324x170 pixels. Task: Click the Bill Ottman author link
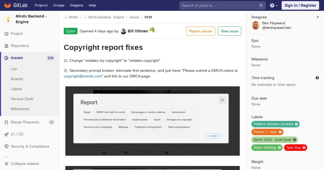coord(138,31)
